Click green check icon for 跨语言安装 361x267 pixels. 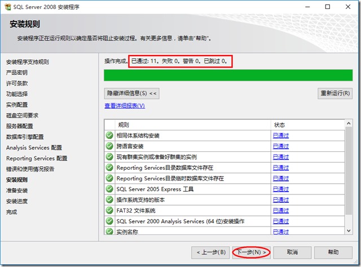109,146
